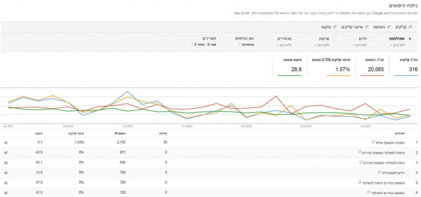Select the שאילתות (queries) radio button
Screen dimensions: 421x197
pos(409,39)
